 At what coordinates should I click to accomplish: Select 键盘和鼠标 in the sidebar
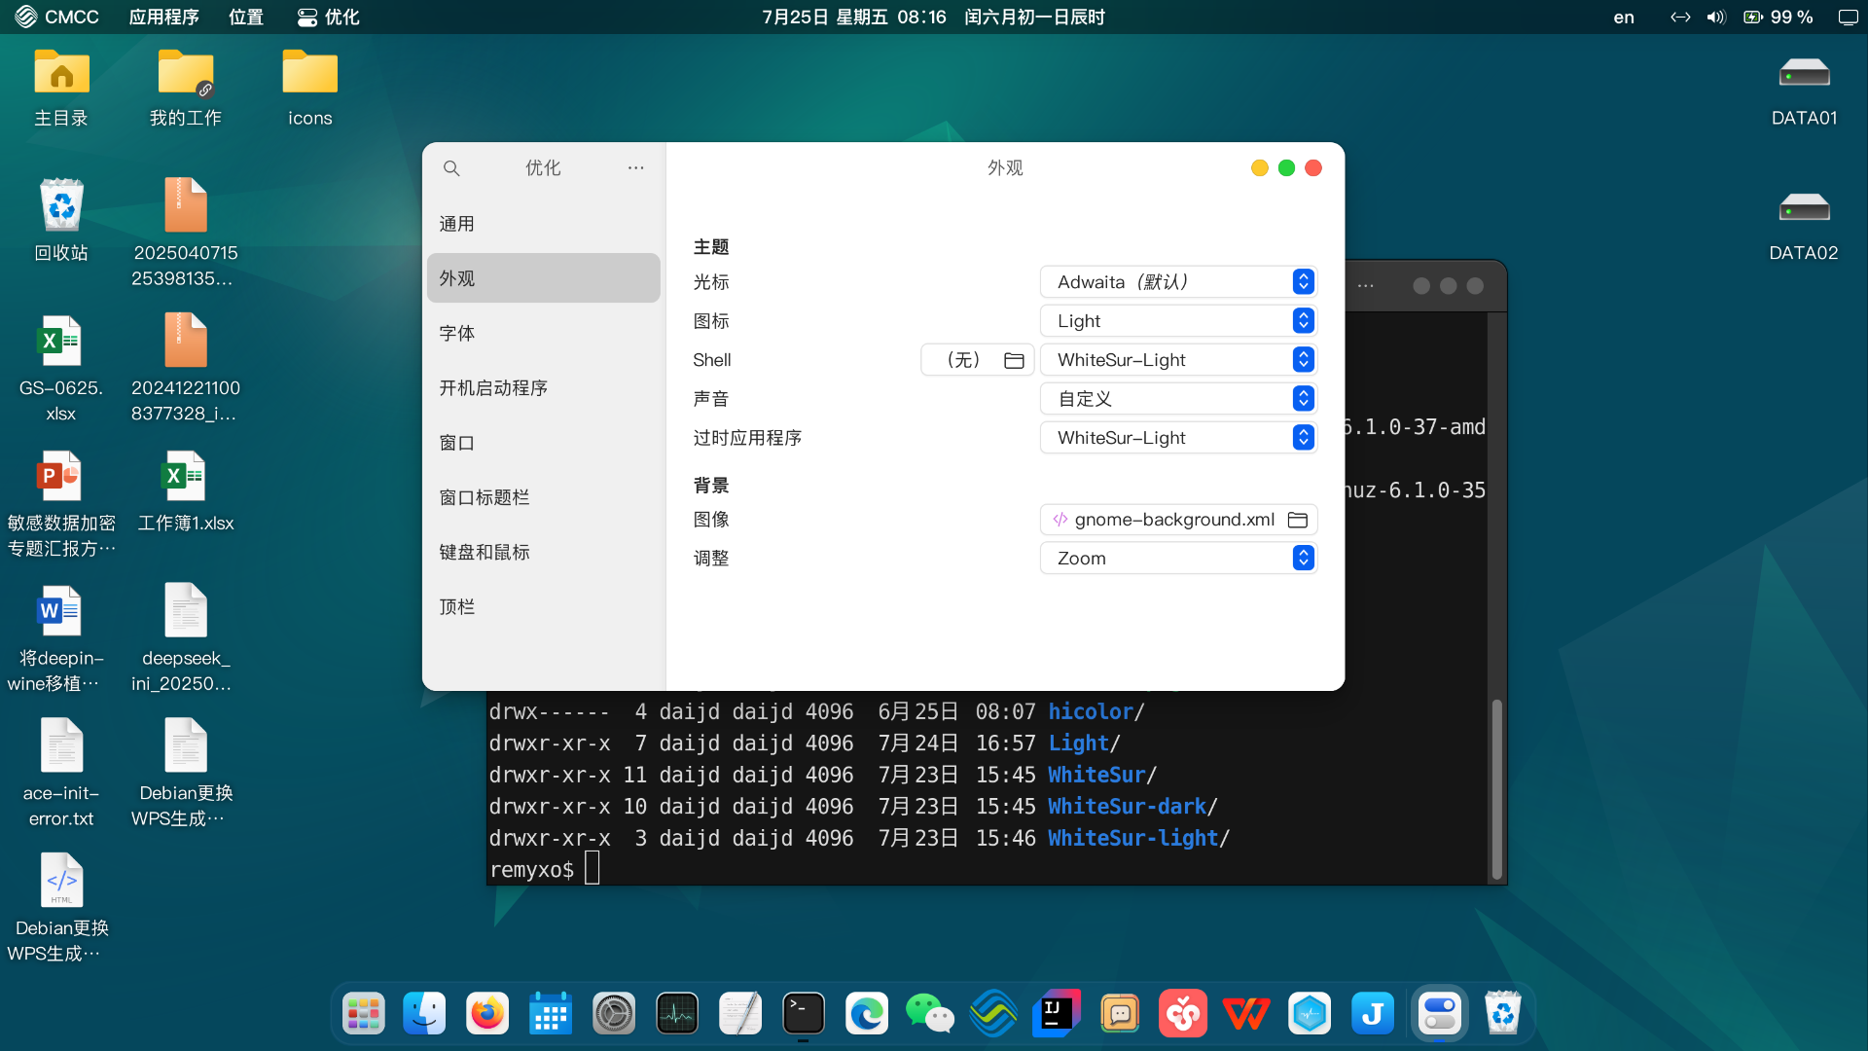click(544, 552)
